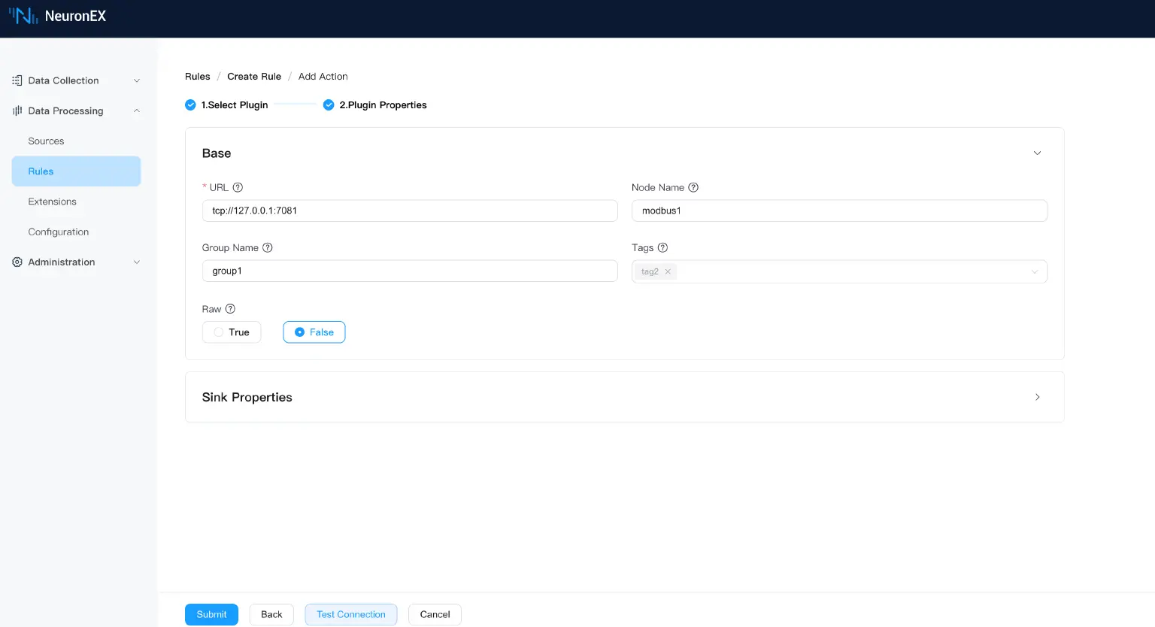The width and height of the screenshot is (1155, 627).
Task: Collapse the Base section chevron
Action: pyautogui.click(x=1037, y=153)
